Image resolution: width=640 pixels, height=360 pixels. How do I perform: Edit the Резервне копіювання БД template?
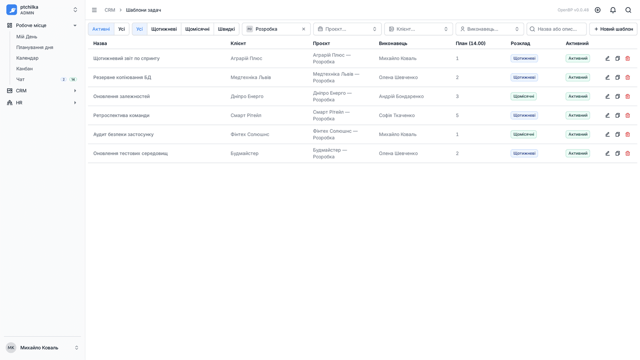click(x=607, y=77)
